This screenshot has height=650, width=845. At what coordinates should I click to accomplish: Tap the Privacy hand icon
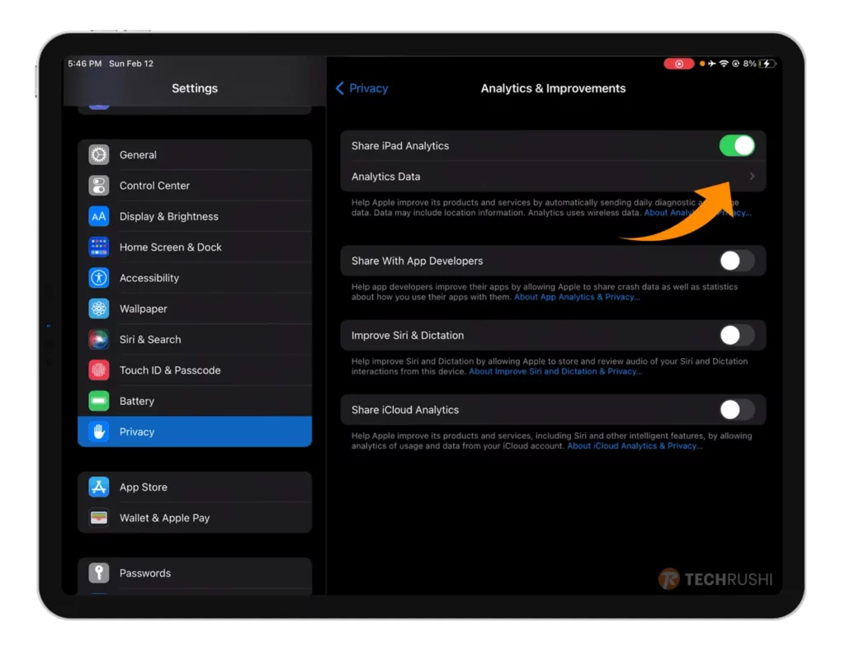(x=99, y=431)
